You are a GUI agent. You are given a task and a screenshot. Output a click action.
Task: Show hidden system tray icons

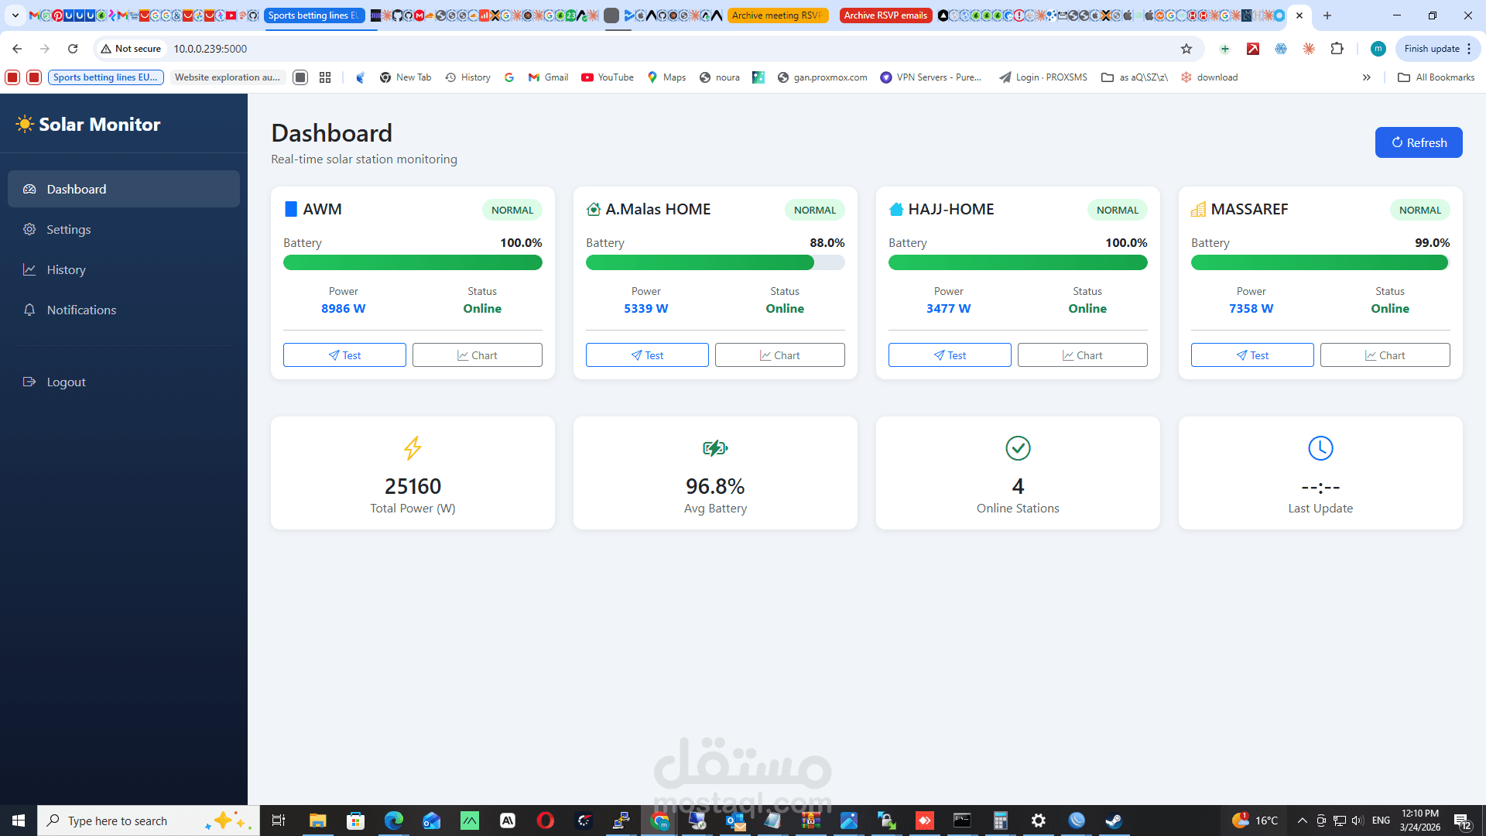[1302, 821]
